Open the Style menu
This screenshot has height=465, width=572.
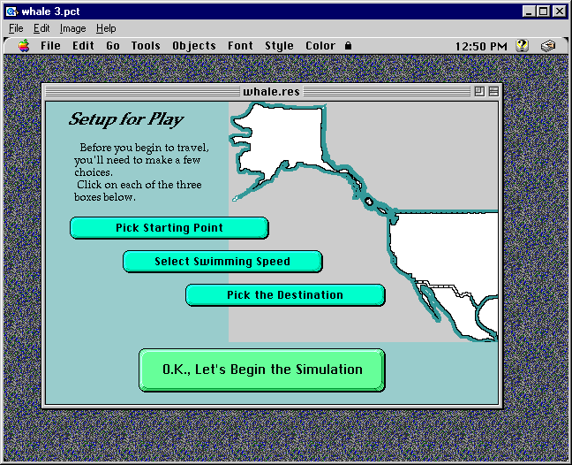coord(279,46)
